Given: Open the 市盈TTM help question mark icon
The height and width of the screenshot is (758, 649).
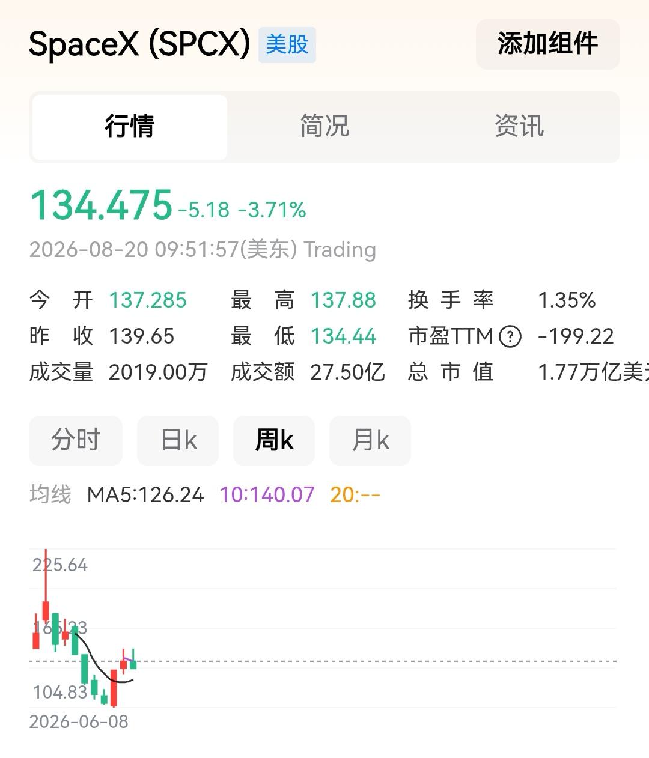Looking at the screenshot, I should 510,336.
